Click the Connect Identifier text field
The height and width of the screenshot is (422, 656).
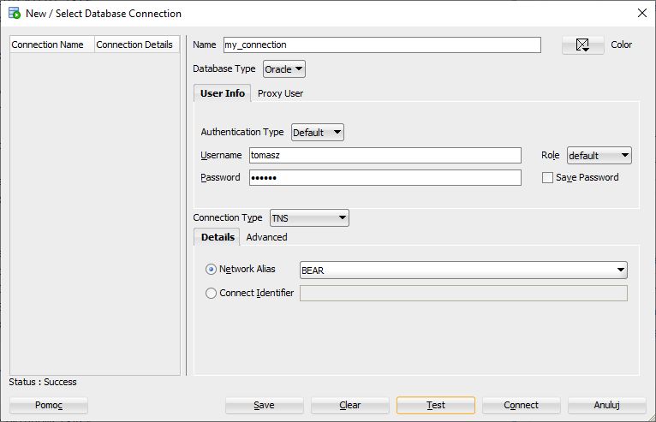point(463,294)
